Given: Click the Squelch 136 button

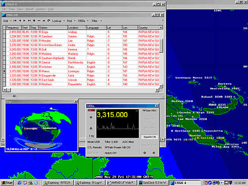Looking at the screenshot, I should (150, 137).
